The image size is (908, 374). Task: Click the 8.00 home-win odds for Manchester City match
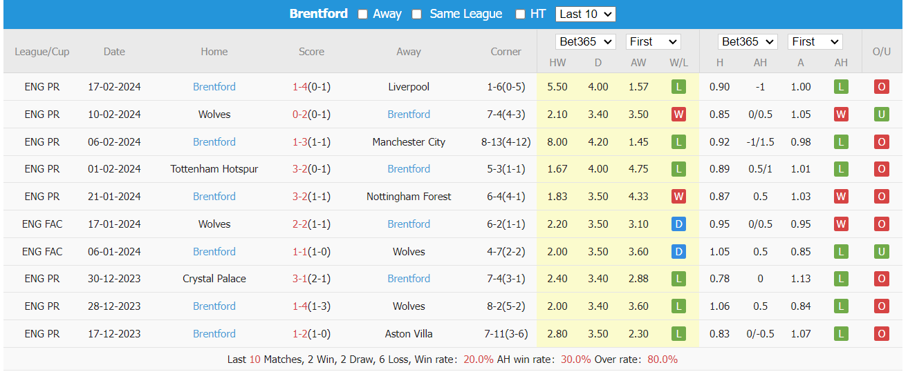557,142
